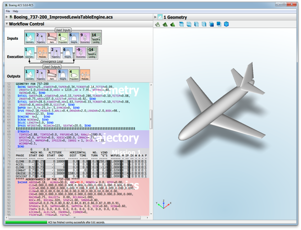
Task: Open the Weights output icon
Action: point(63,75)
